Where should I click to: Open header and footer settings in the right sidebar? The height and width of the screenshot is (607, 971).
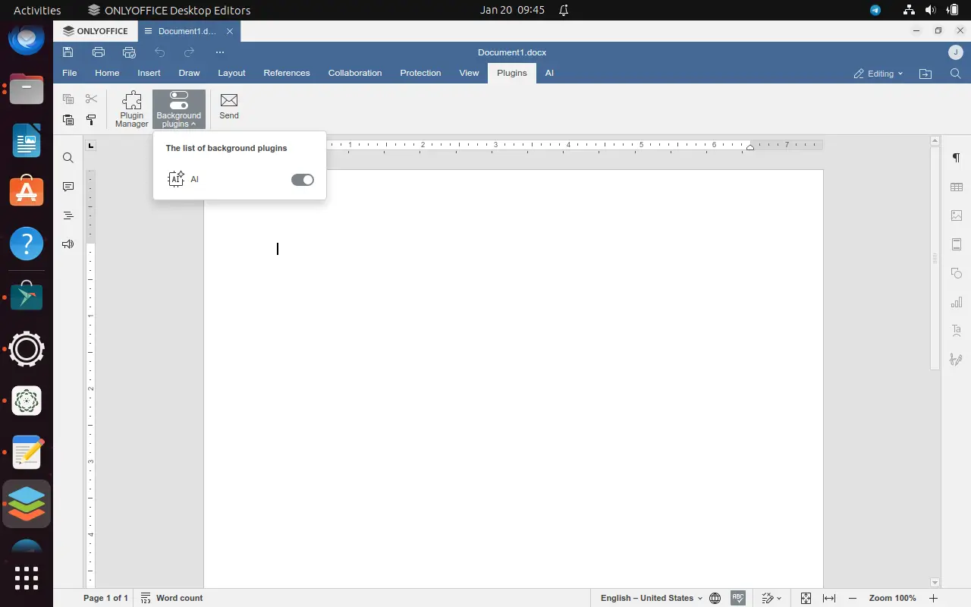click(x=957, y=244)
